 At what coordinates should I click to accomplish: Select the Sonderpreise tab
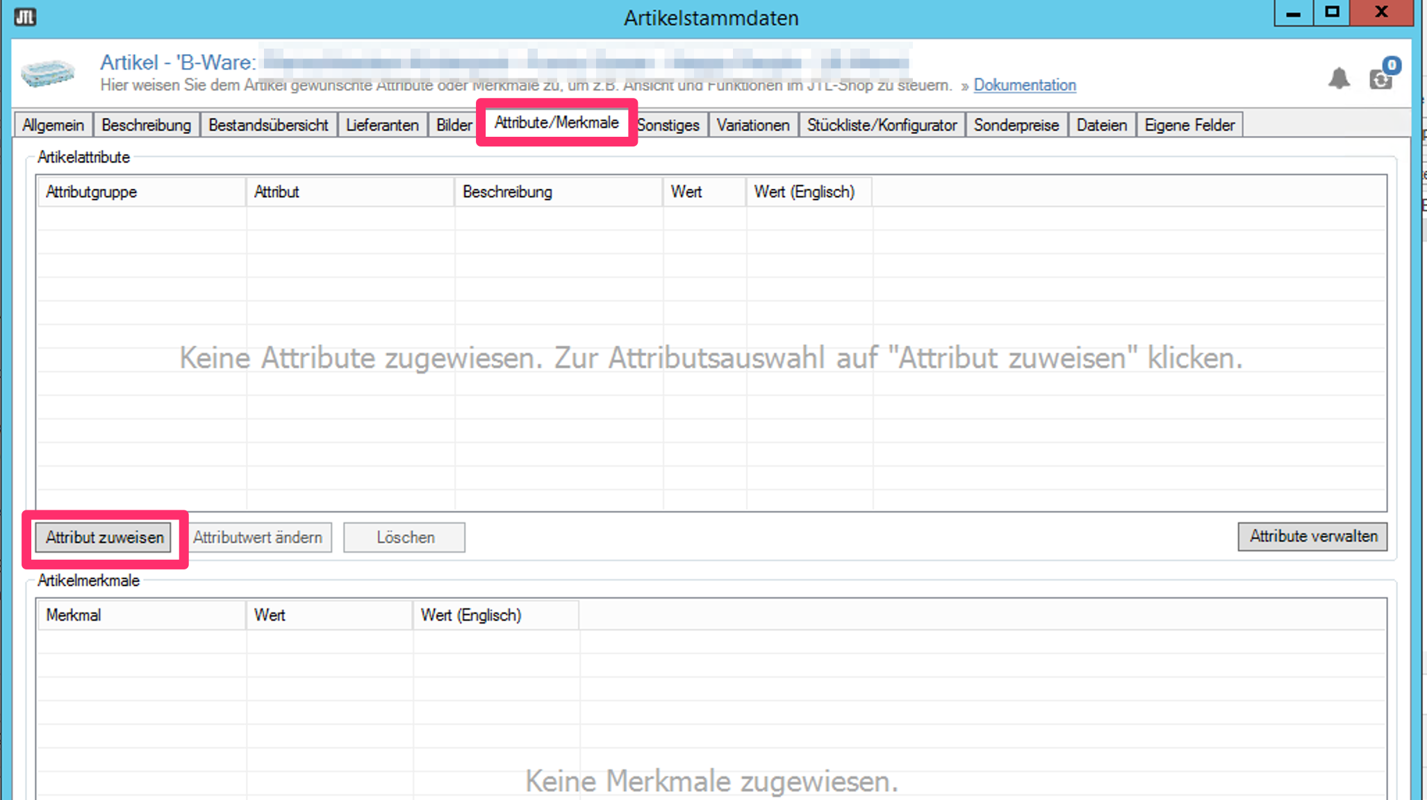pos(1016,125)
